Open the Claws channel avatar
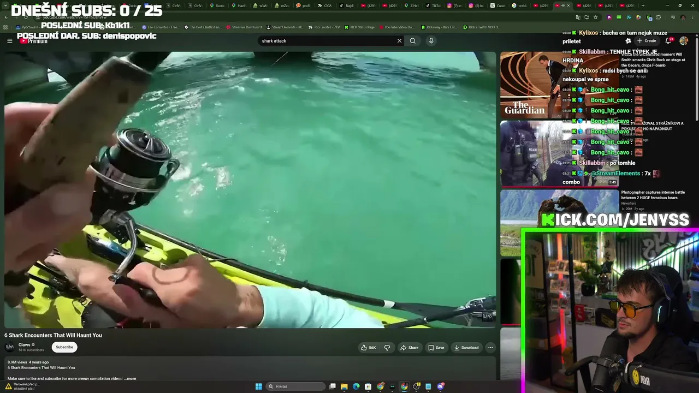Image resolution: width=699 pixels, height=393 pixels. (x=10, y=347)
